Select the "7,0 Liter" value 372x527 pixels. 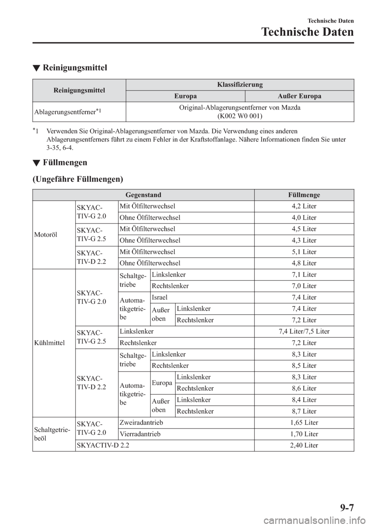304,286
